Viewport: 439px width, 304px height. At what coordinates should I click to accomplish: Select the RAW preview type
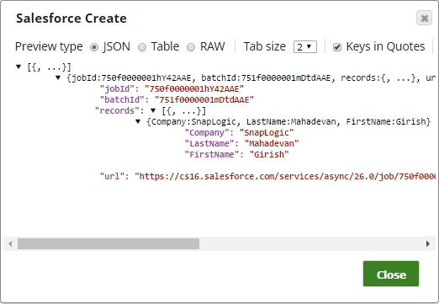pos(191,47)
